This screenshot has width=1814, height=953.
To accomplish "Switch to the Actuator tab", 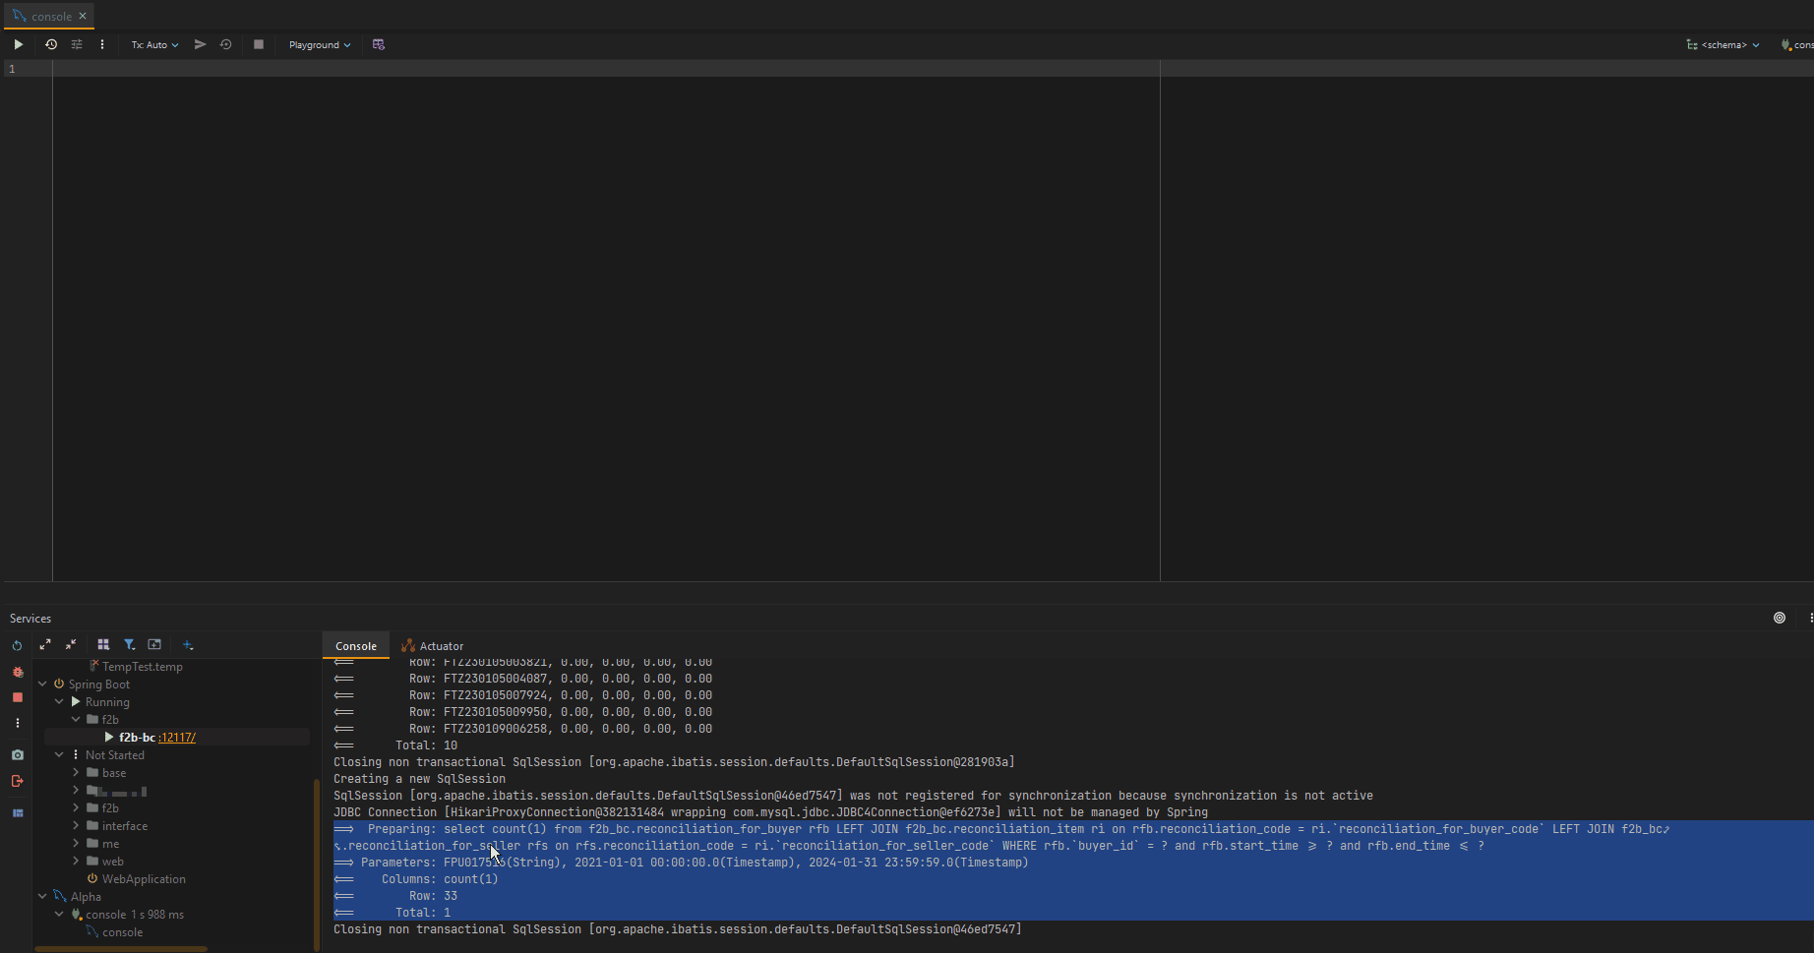I will pyautogui.click(x=433, y=646).
